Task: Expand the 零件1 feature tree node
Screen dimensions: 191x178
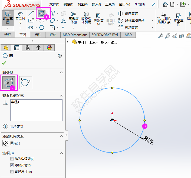Action: coord(68,42)
